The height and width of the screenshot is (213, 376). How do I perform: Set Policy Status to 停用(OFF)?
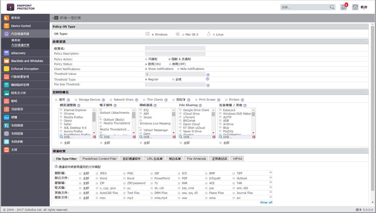[170, 64]
